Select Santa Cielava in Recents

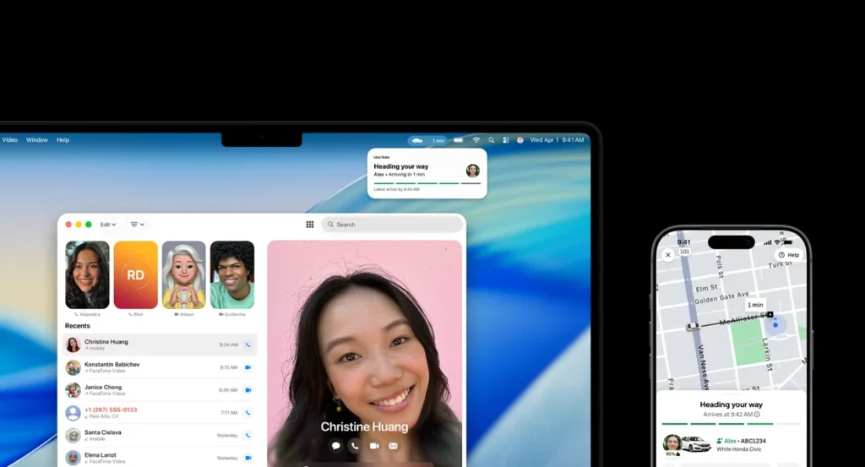click(160, 435)
